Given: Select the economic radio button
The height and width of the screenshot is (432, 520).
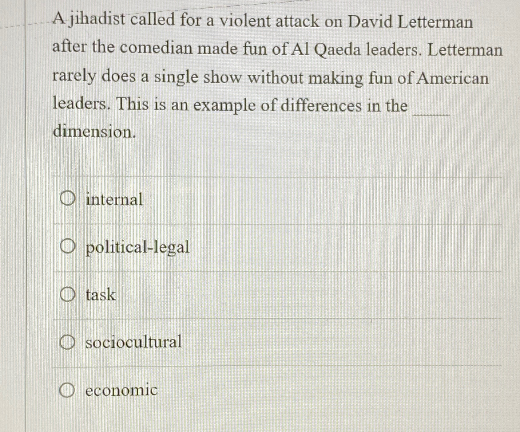Looking at the screenshot, I should coord(67,390).
